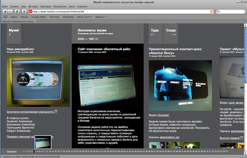This screenshot has width=247, height=158.
Task: Click the magnifier icon in search field
Action: 219,12
